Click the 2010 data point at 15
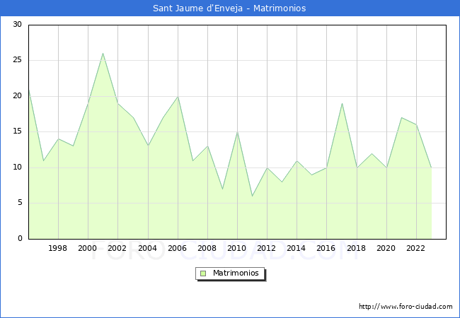The image size is (460, 318). 237,132
